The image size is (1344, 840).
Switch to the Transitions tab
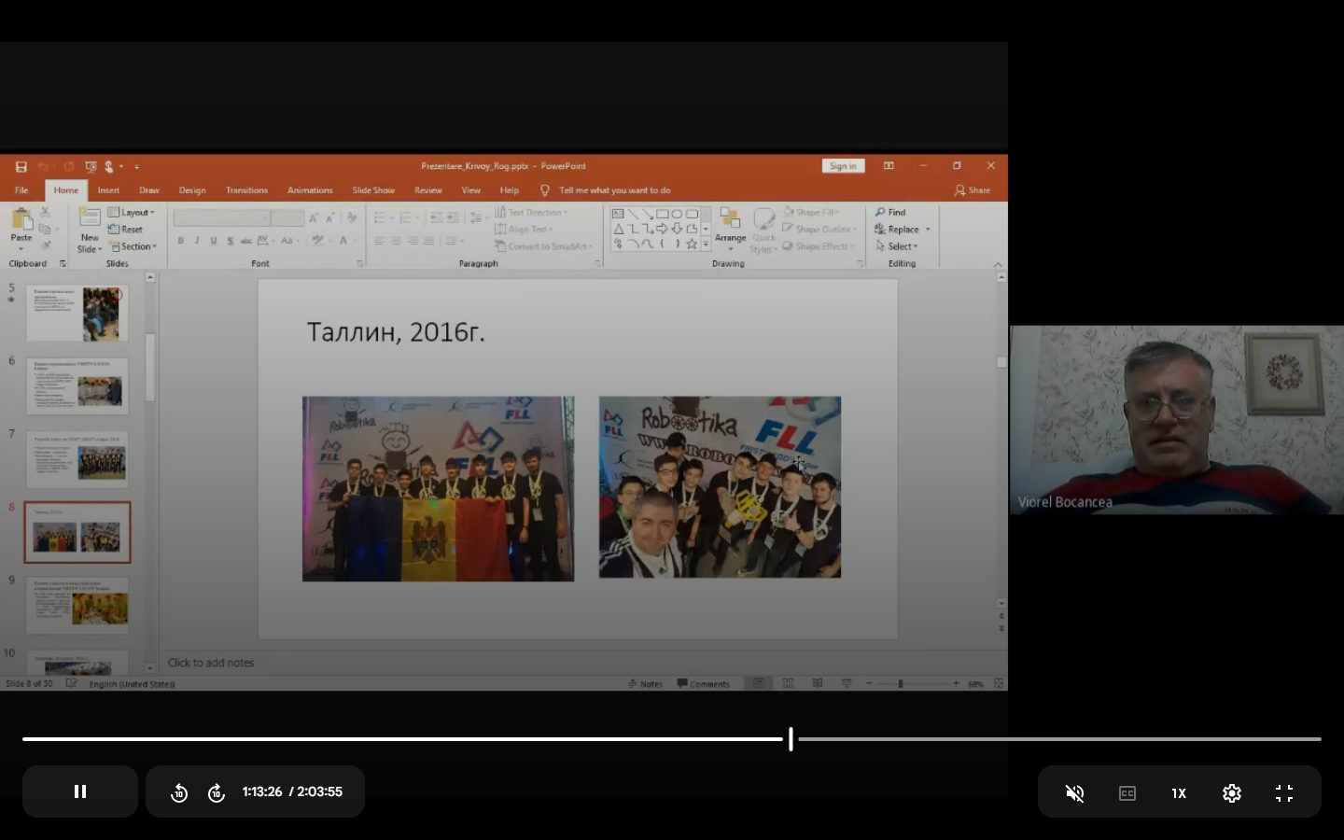246,190
